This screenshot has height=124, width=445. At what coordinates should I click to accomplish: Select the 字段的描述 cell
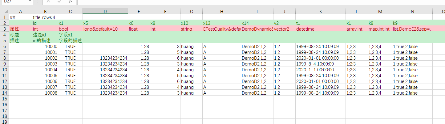point(70,40)
